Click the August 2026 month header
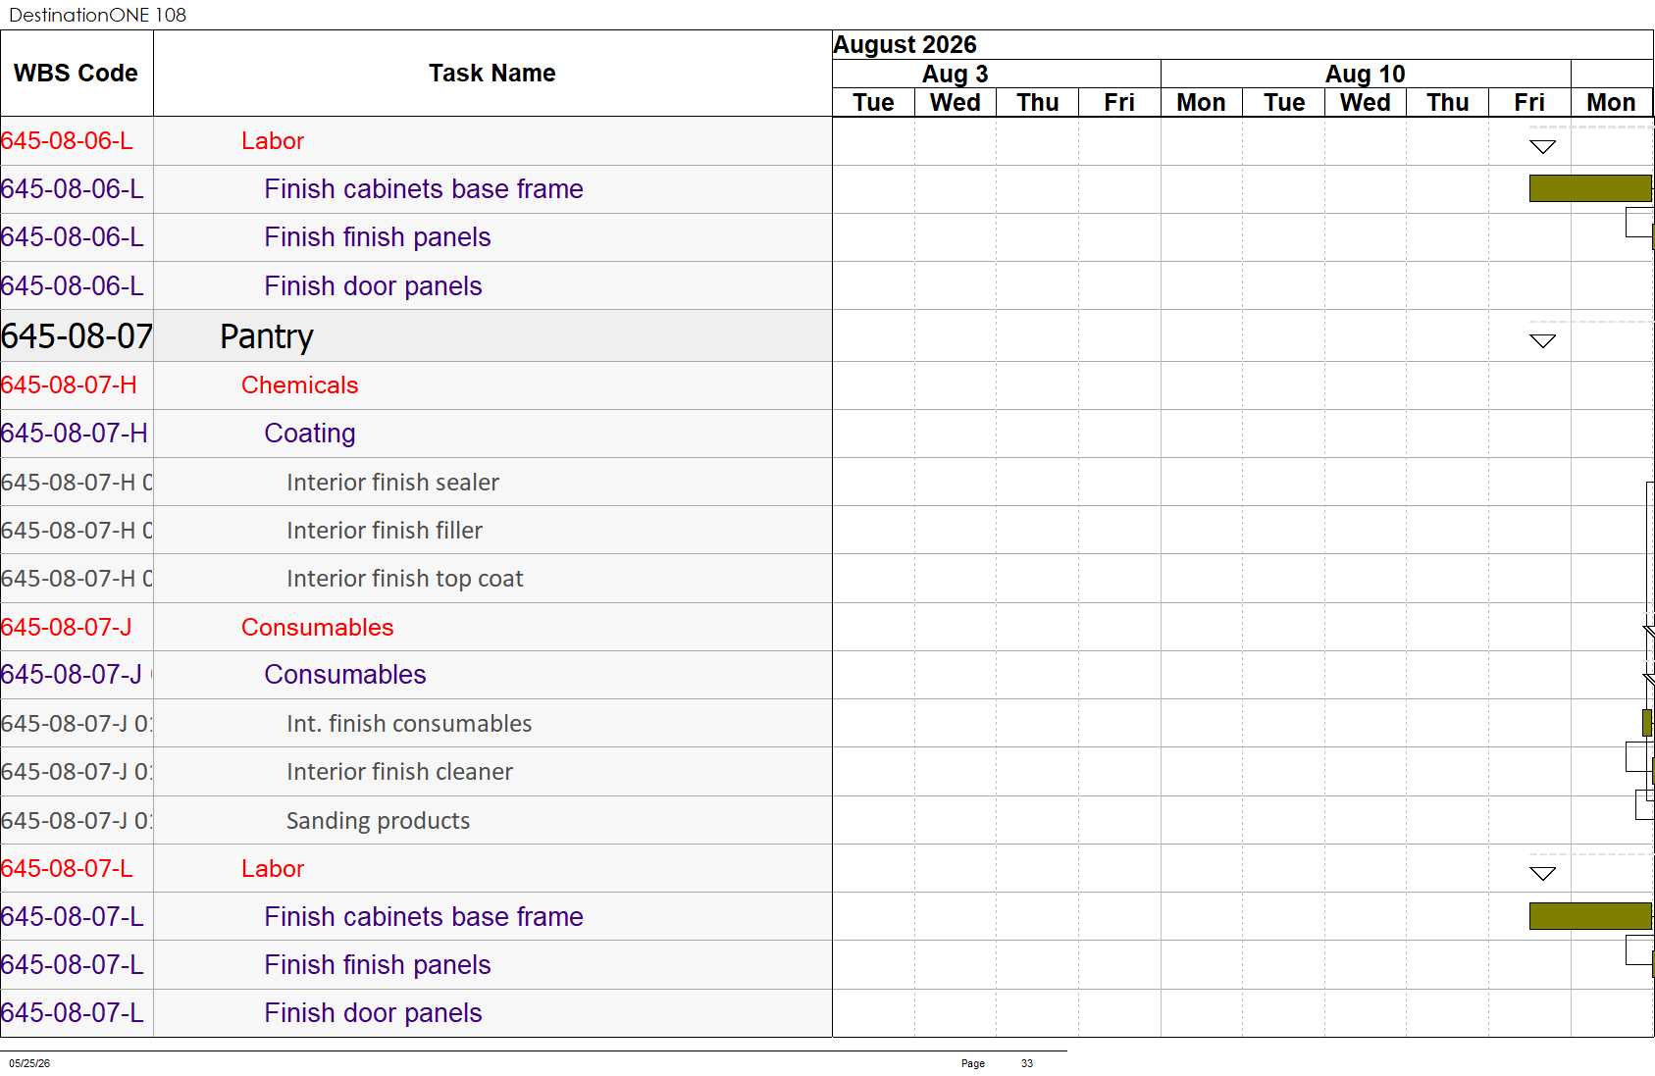The image size is (1655, 1076). tap(905, 45)
